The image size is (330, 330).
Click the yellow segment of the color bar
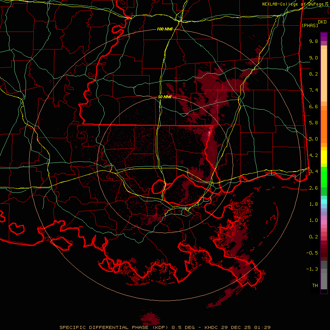coord(324,157)
